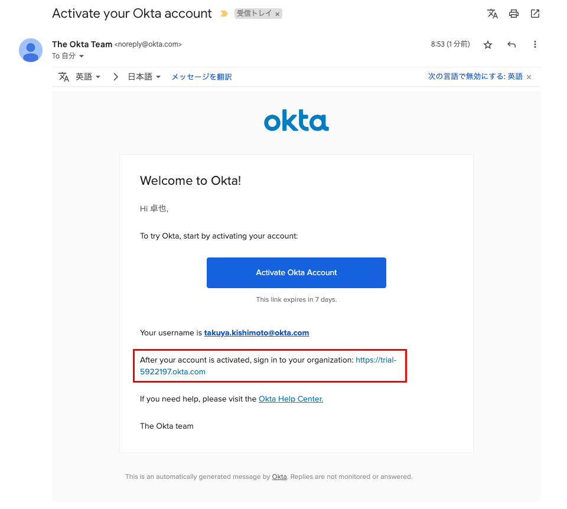Expand recipient details arrow next to 自分
The height and width of the screenshot is (509, 567).
[82, 56]
